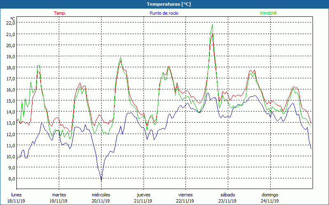Click the 'domingo' day label
329x205 pixels.
coord(270,195)
